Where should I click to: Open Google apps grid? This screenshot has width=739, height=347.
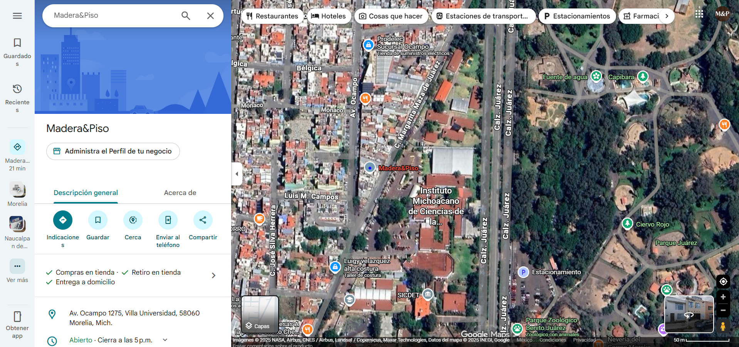[699, 14]
